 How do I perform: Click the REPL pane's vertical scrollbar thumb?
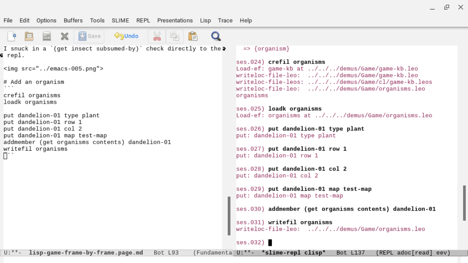pyautogui.click(x=464, y=203)
